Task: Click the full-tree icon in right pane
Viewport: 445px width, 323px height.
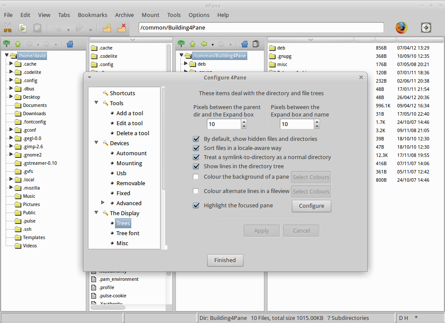Action: tap(181, 44)
